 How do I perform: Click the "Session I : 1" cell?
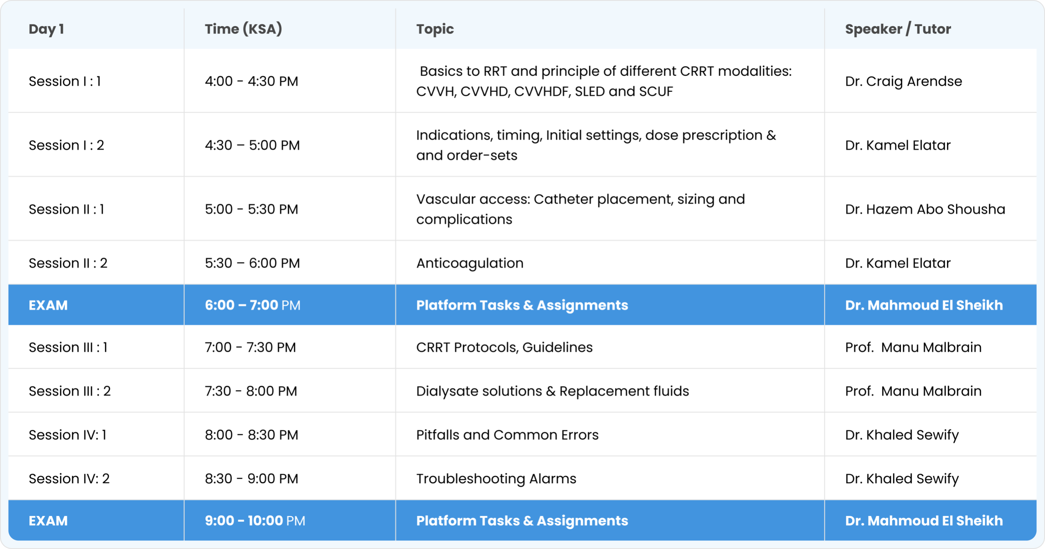click(x=65, y=81)
